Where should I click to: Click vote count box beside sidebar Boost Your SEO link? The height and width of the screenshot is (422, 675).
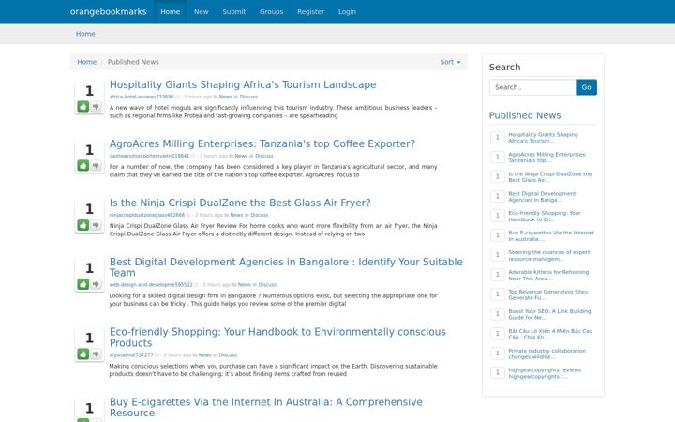point(498,314)
